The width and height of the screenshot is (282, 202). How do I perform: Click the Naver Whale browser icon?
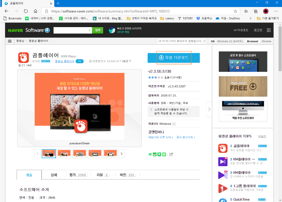coord(112,30)
